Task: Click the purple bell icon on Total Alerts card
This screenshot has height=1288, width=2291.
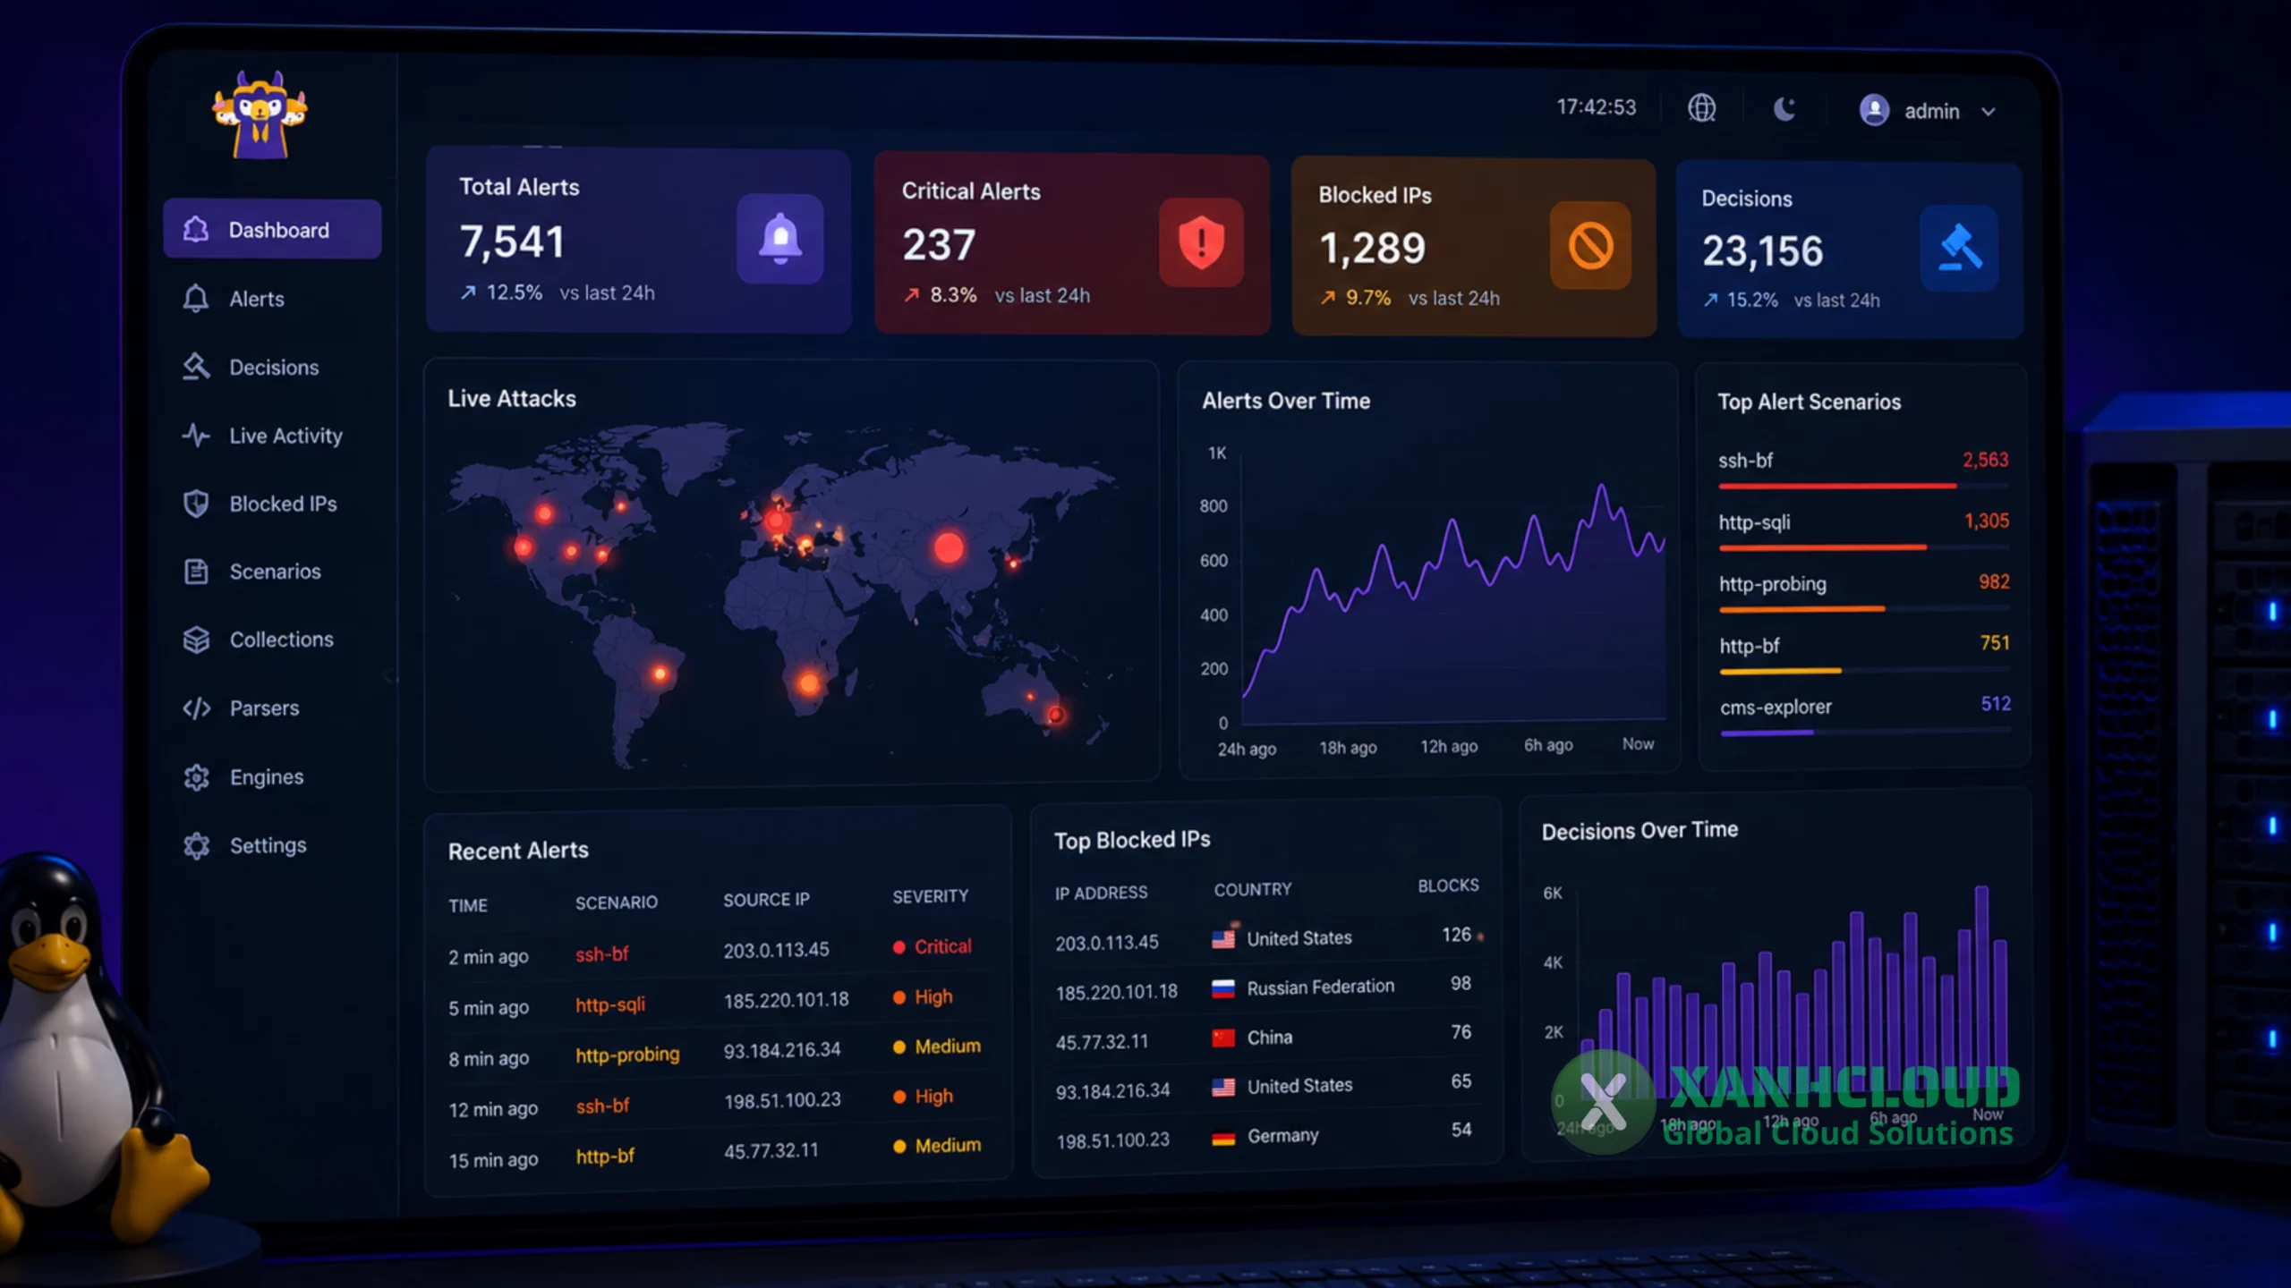Action: coord(780,239)
